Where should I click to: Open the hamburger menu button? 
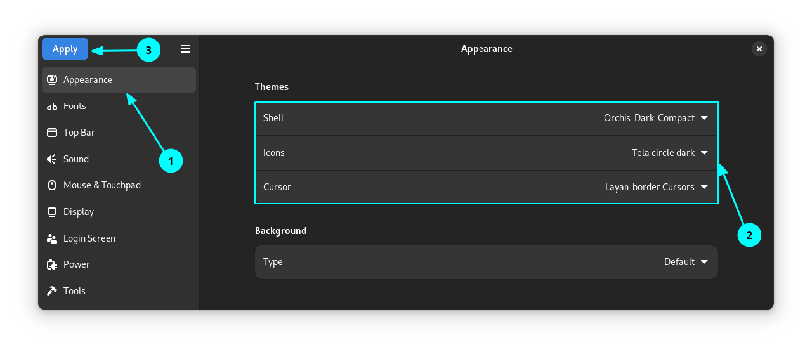click(x=186, y=49)
